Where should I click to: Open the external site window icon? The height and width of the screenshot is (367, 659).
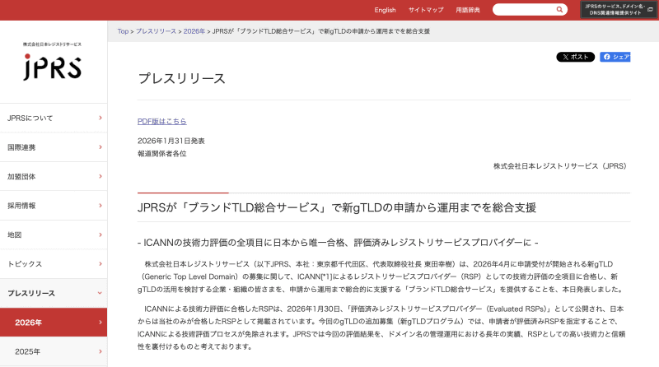point(650,9)
